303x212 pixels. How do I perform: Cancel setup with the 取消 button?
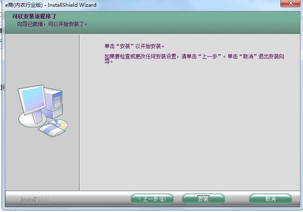(271, 199)
